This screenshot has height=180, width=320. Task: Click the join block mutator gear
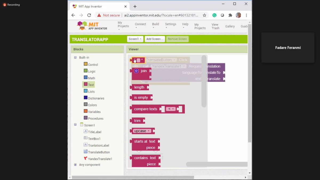[136, 71]
